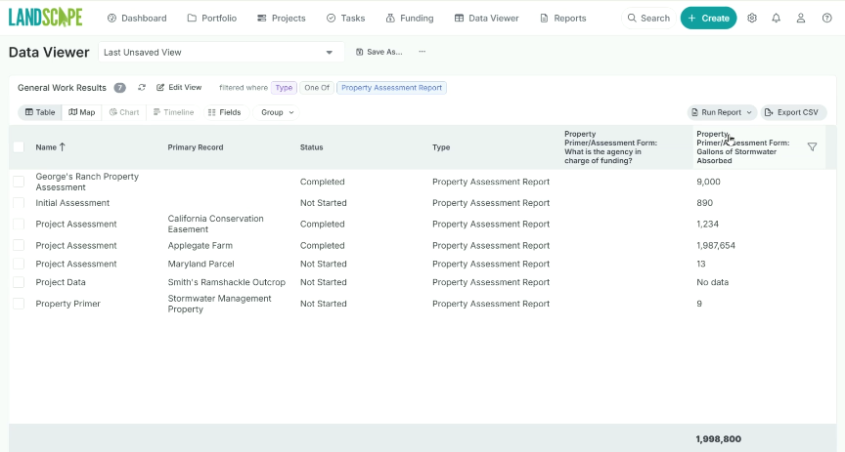Go to the Funding menu
This screenshot has width=845, height=452.
point(410,18)
